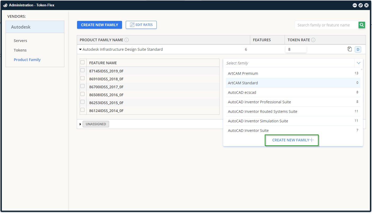Click info icon beside Token Rate
Viewport: 372px width, 213px height.
point(313,40)
